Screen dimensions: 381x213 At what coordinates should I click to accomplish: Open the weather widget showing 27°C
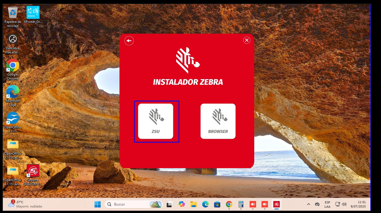tap(25, 204)
